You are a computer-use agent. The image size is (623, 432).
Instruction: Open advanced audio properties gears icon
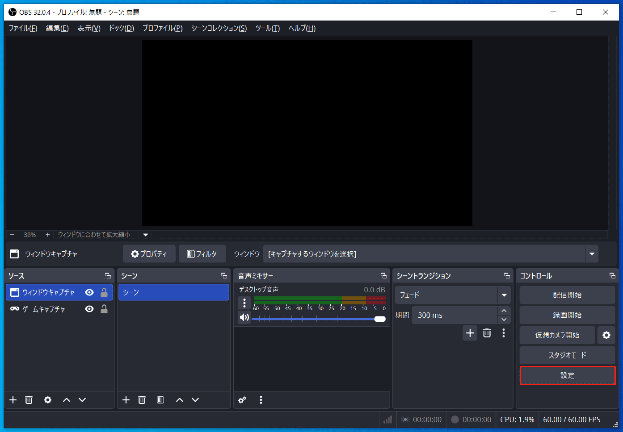point(242,400)
